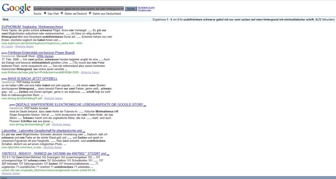Image resolution: width=336 pixels, height=179 pixels.
Task: Click the green URL www.filmforen.de/index.php
Action: point(40,72)
